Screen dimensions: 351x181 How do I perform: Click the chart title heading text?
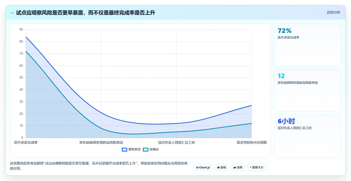(85, 13)
